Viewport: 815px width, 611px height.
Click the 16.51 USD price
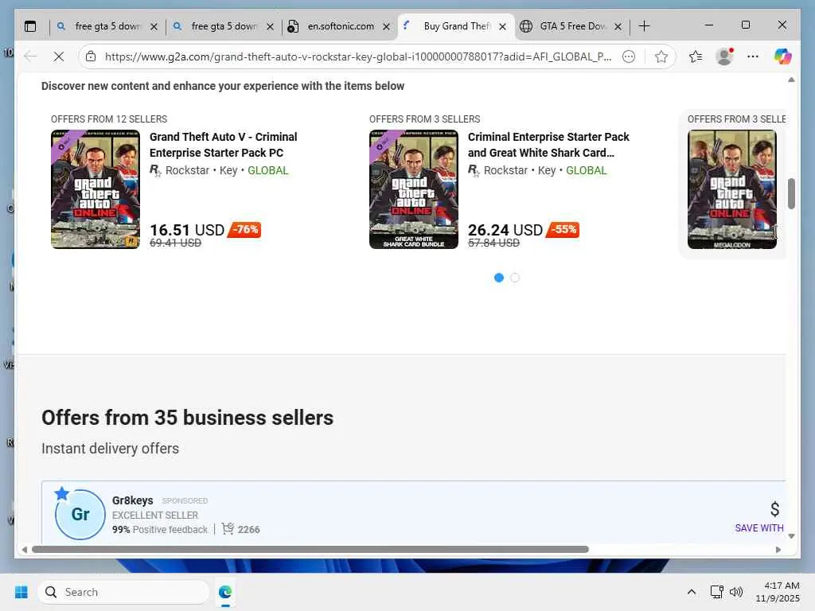187,230
